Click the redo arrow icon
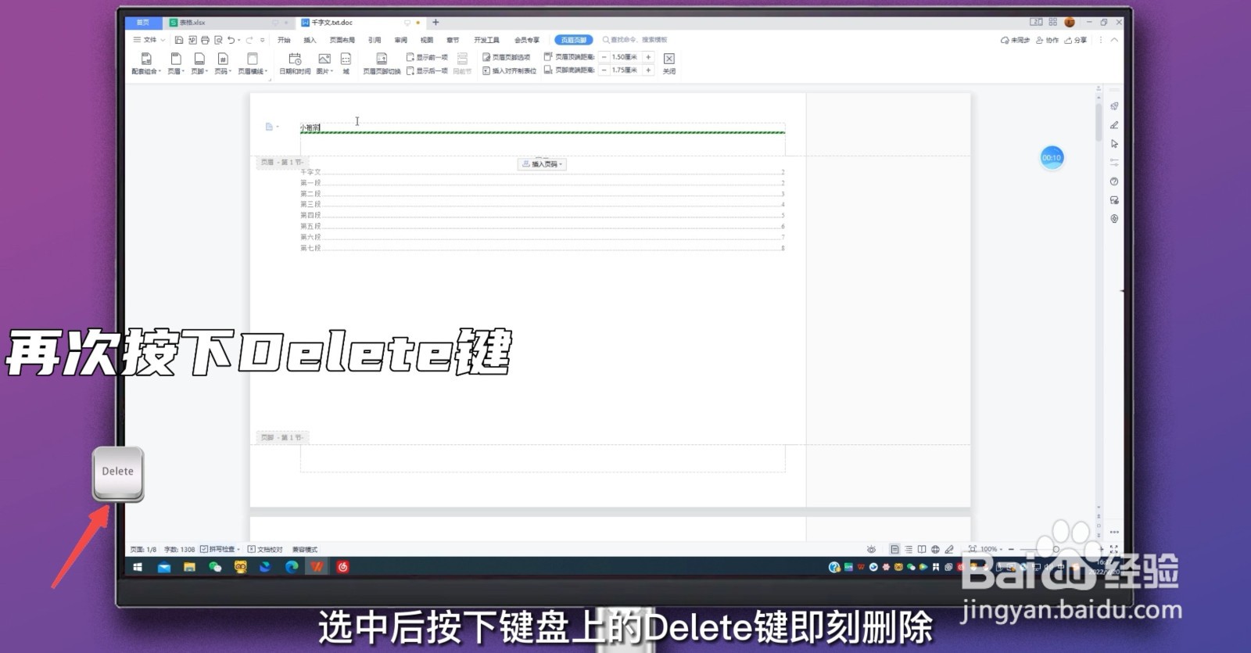The width and height of the screenshot is (1251, 653). pos(249,40)
